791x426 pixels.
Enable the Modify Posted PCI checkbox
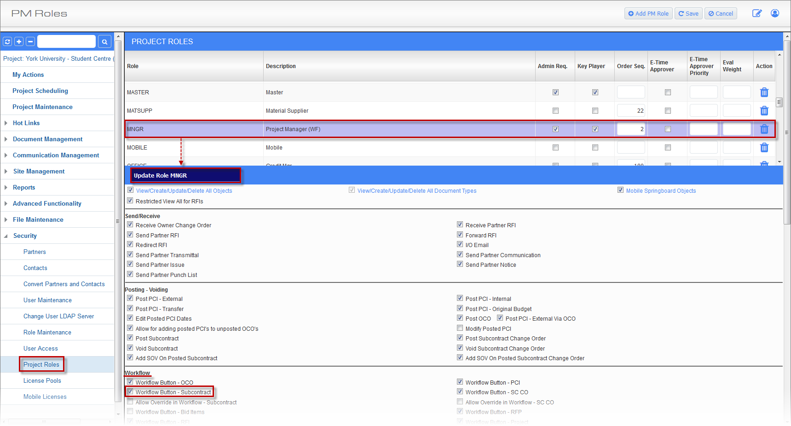click(x=460, y=328)
